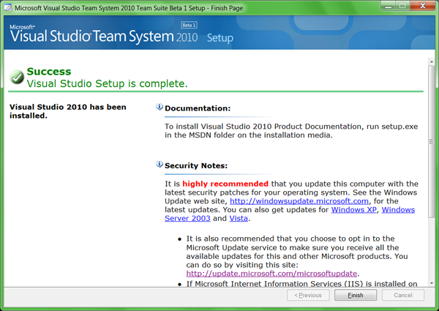Click the vertical scrollbar thumb

432,141
